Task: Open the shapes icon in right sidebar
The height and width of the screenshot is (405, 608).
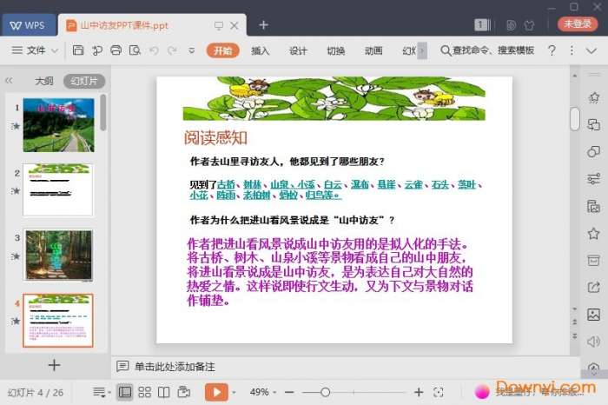Action: [x=593, y=152]
